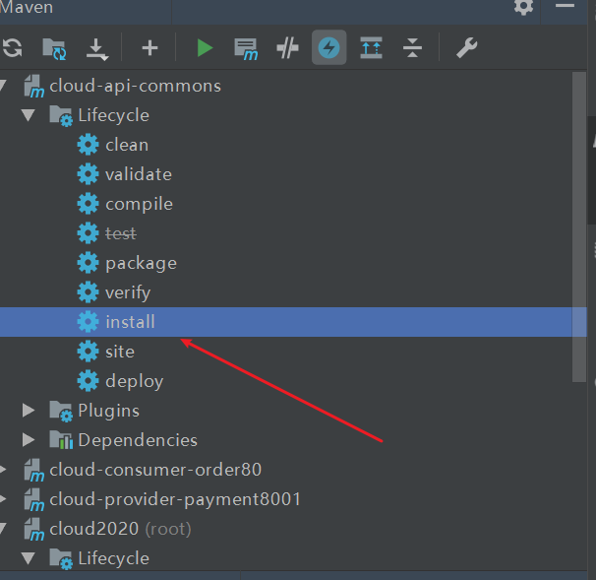Open Maven panel gear options

pyautogui.click(x=523, y=6)
